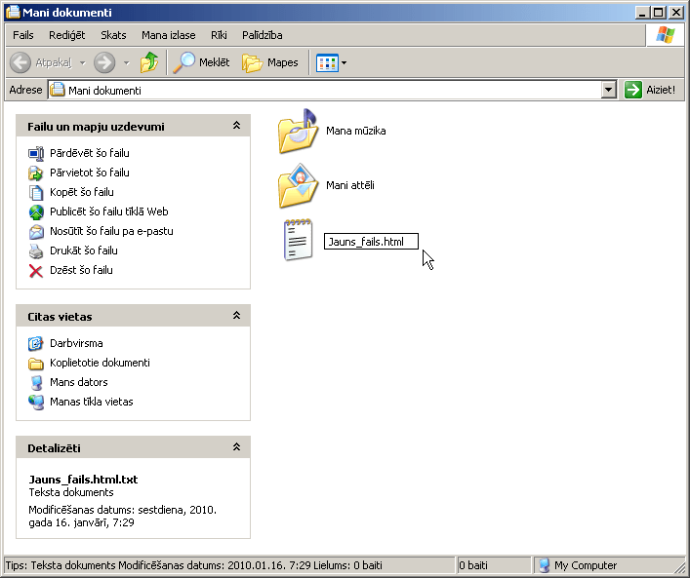Click the Mani attēli folder label

click(x=349, y=185)
